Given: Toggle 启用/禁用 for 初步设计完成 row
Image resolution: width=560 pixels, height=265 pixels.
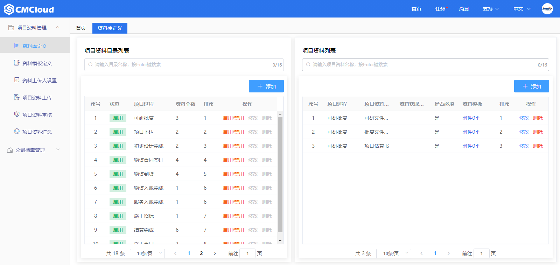Looking at the screenshot, I should 233,146.
